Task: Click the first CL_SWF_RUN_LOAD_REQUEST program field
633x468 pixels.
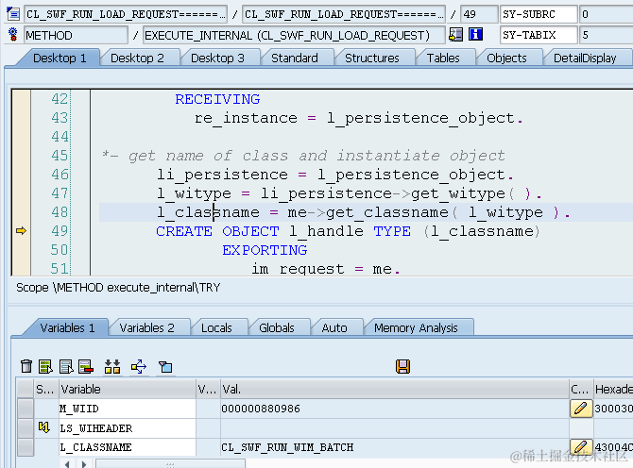Action: [126, 14]
